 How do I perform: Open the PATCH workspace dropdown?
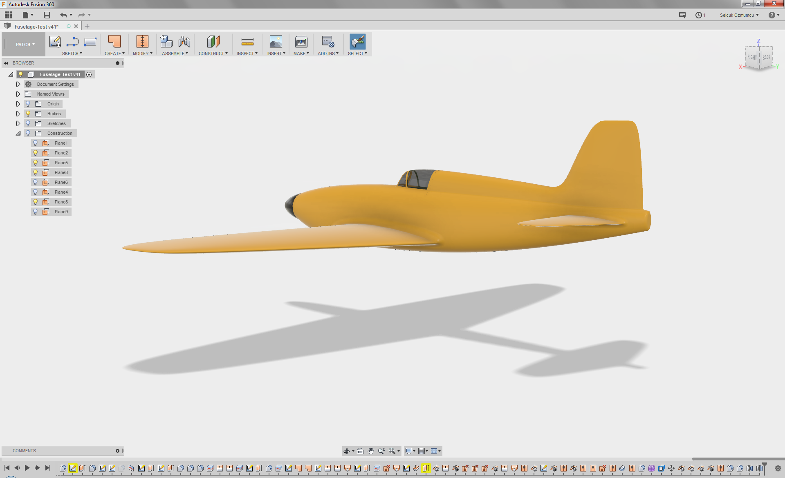point(25,45)
